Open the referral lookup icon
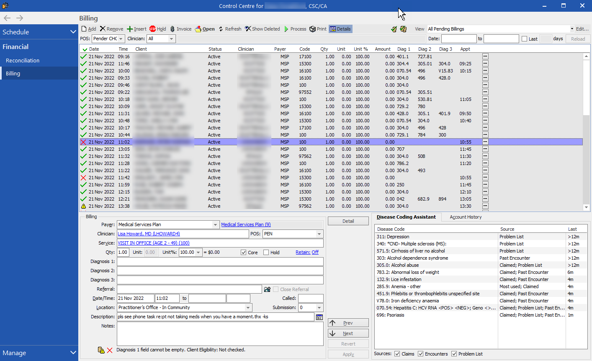592x361 pixels. pos(267,289)
